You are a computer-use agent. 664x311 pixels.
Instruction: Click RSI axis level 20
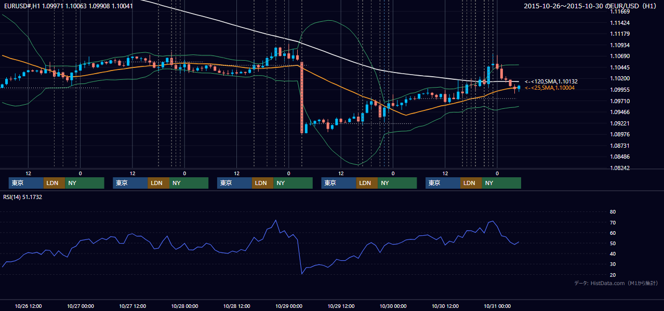click(613, 275)
